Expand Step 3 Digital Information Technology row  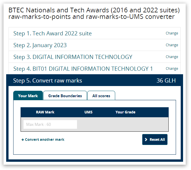coord(73,57)
